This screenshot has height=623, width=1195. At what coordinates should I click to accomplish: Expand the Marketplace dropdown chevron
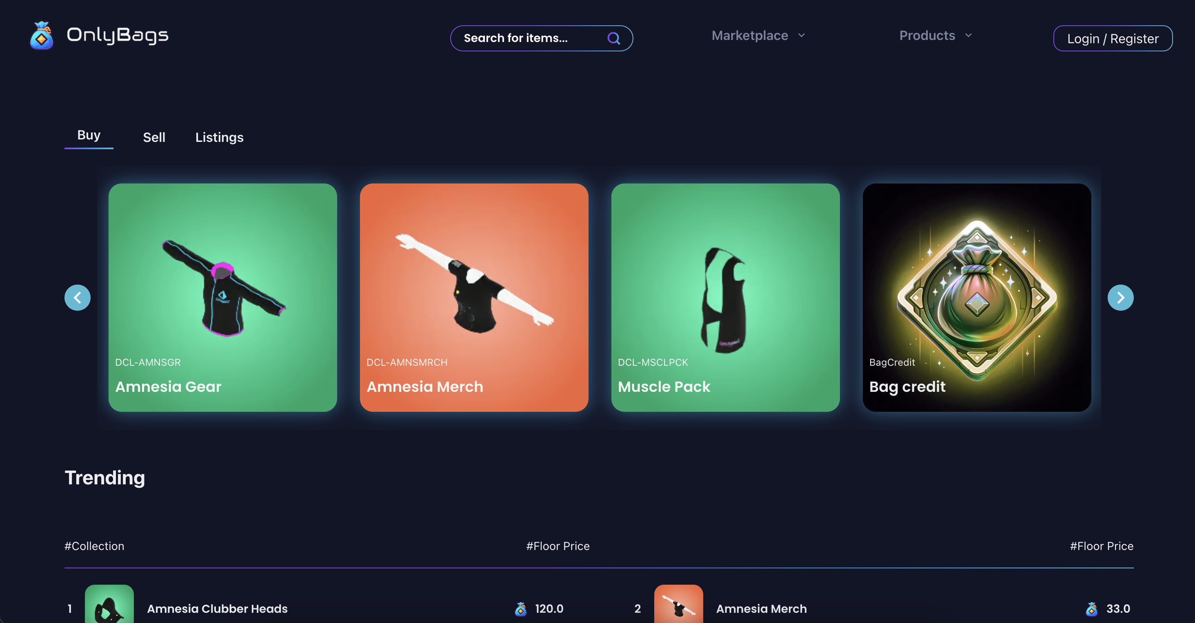[801, 36]
